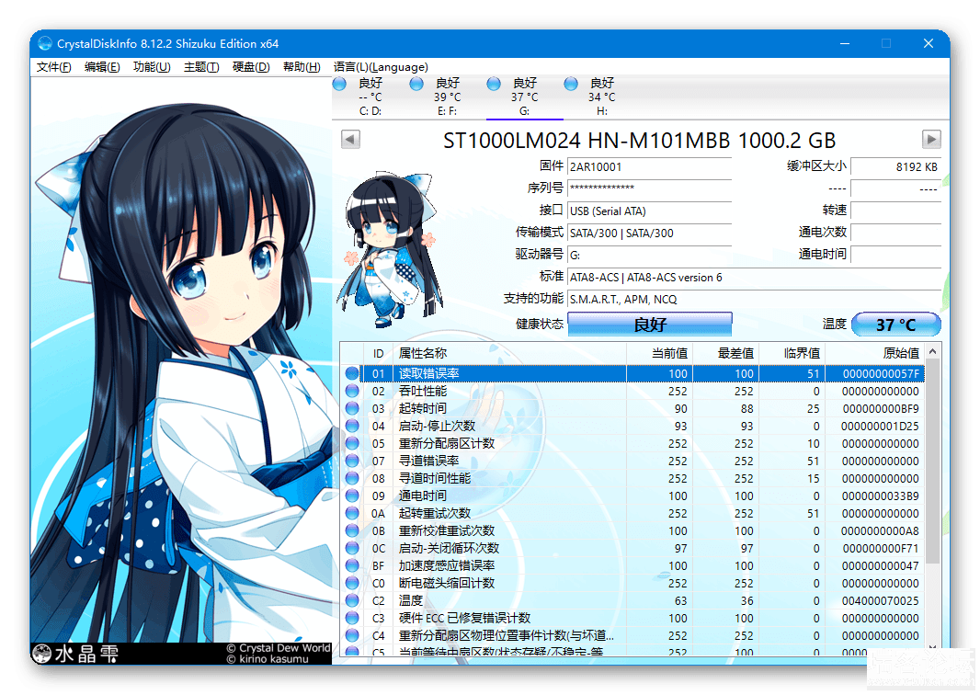Click the 传输模式 field SATA/300 | SATA/300

tap(649, 234)
